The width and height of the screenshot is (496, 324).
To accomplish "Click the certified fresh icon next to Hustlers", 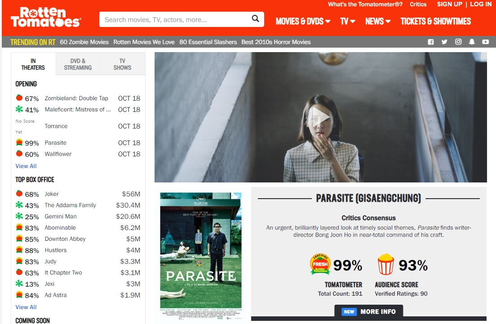I will tap(19, 250).
